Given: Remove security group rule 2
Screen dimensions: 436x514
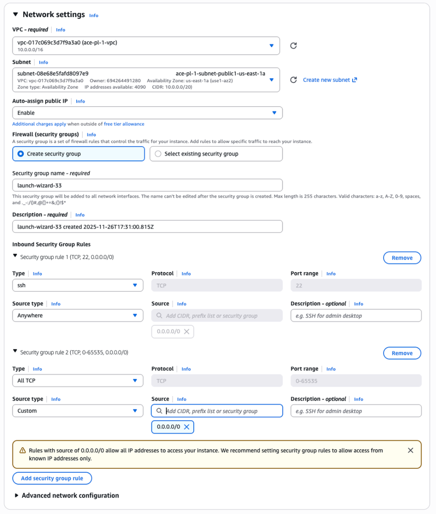Looking at the screenshot, I should [402, 353].
